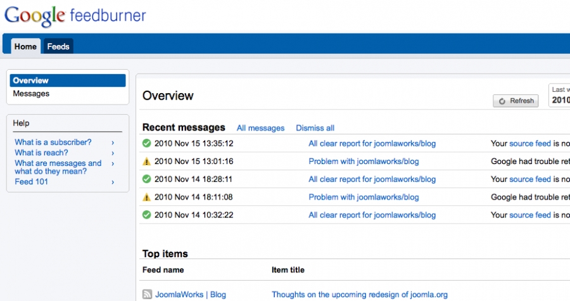Click green check icon for 13:35:12 message
570x301 pixels.
click(x=146, y=143)
